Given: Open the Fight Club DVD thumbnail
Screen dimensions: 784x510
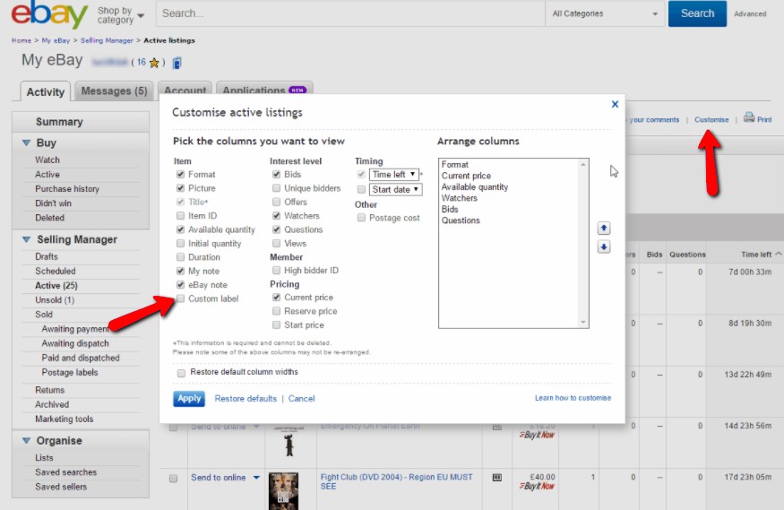Looking at the screenshot, I should 283,490.
